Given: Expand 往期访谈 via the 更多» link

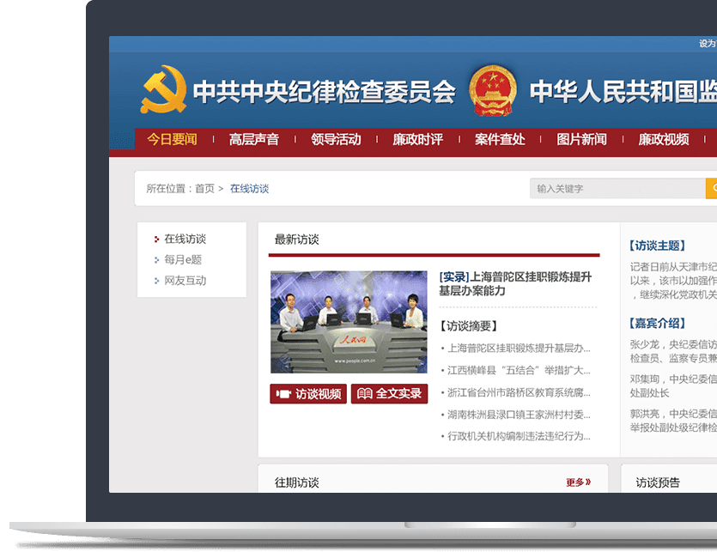Looking at the screenshot, I should pos(577,482).
